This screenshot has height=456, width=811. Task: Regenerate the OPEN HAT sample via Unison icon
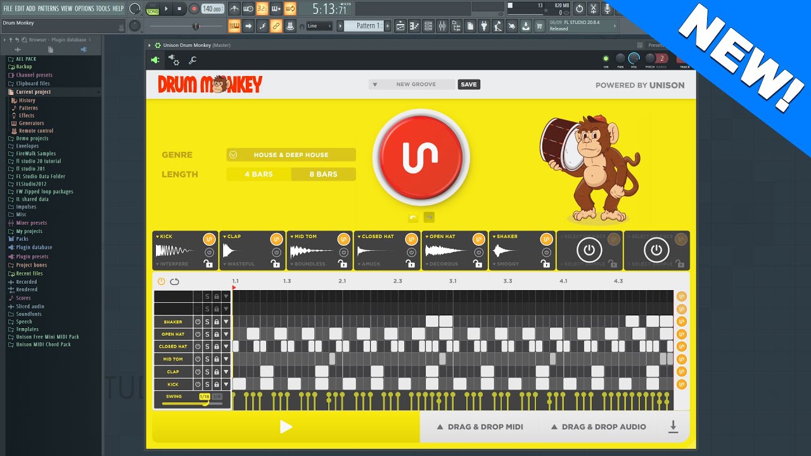point(479,239)
